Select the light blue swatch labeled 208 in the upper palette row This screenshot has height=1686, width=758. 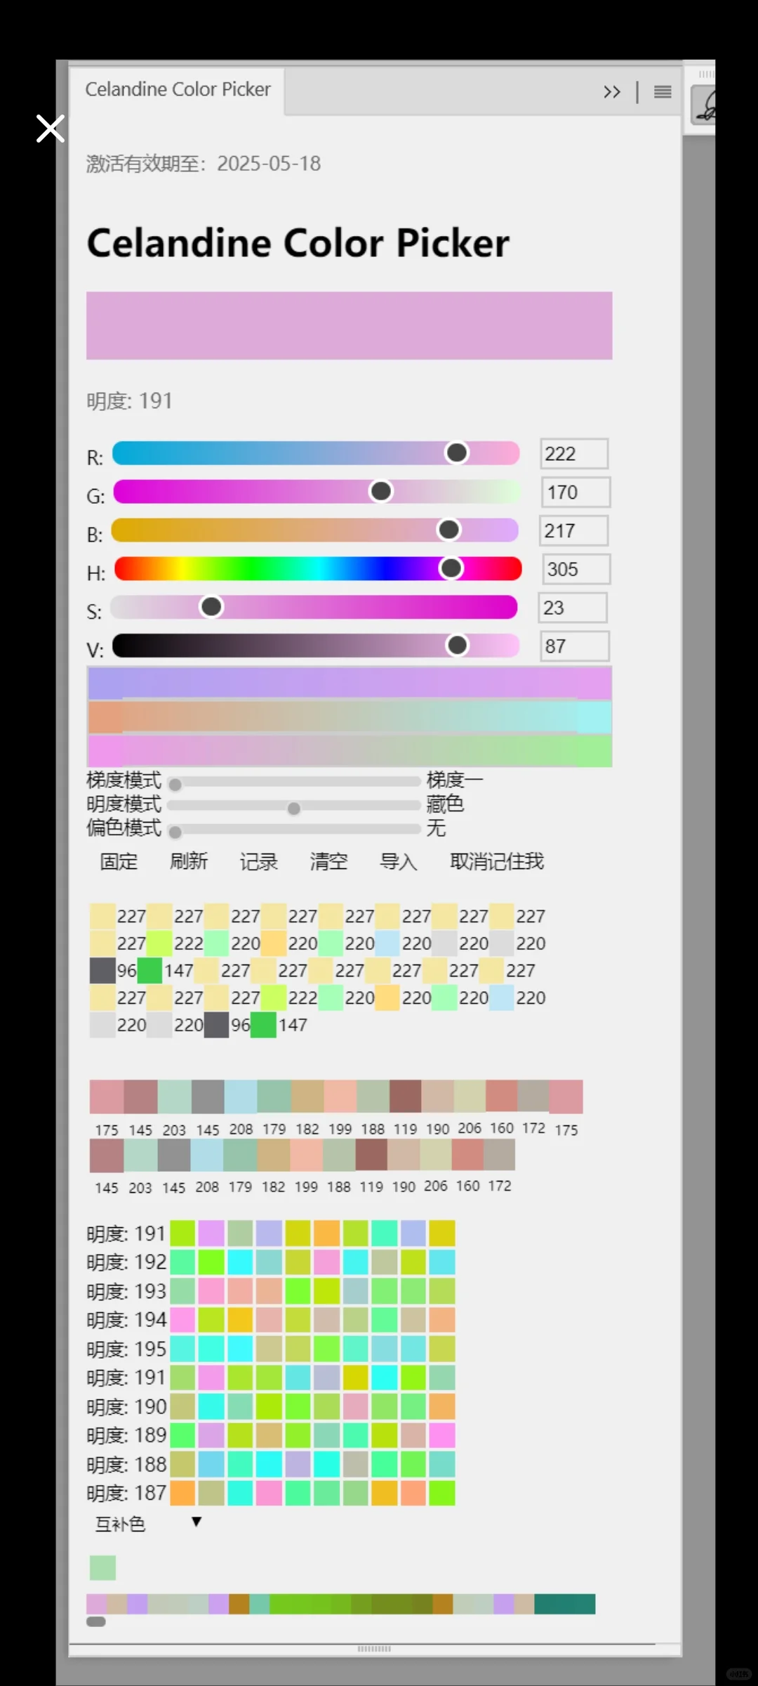click(x=241, y=1097)
